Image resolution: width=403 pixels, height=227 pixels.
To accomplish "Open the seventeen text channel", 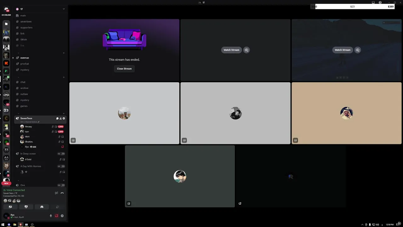I will [41, 21].
